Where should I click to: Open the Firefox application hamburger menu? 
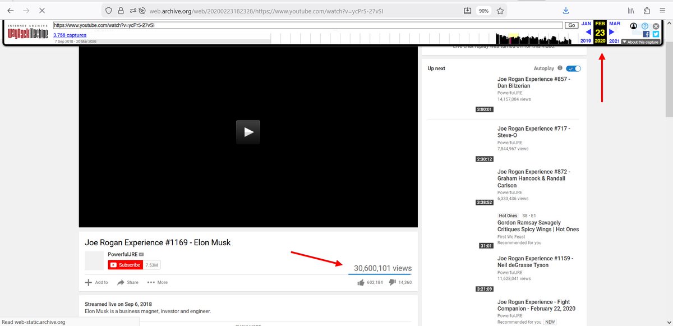[662, 11]
